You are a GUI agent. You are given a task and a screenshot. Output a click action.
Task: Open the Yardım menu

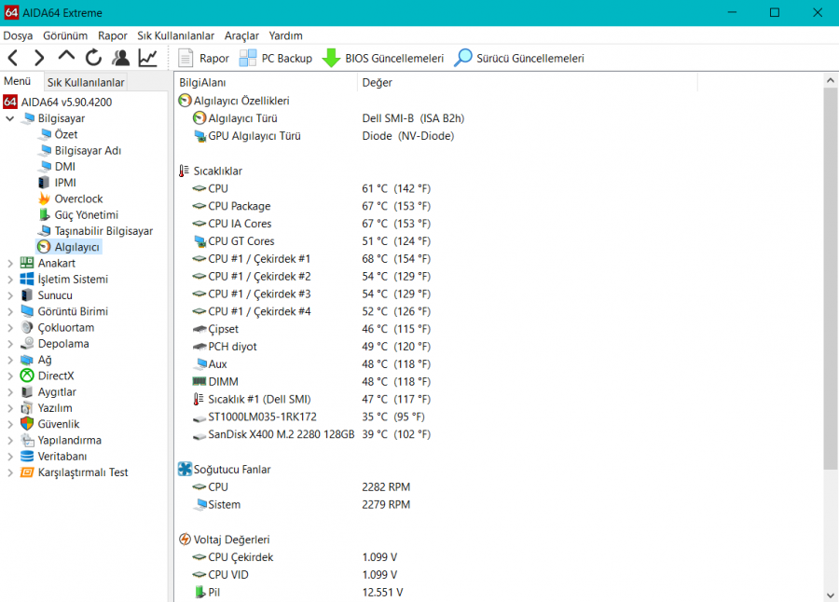(x=286, y=35)
